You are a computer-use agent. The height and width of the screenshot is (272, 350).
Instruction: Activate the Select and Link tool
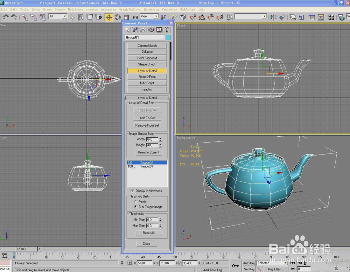[25, 17]
